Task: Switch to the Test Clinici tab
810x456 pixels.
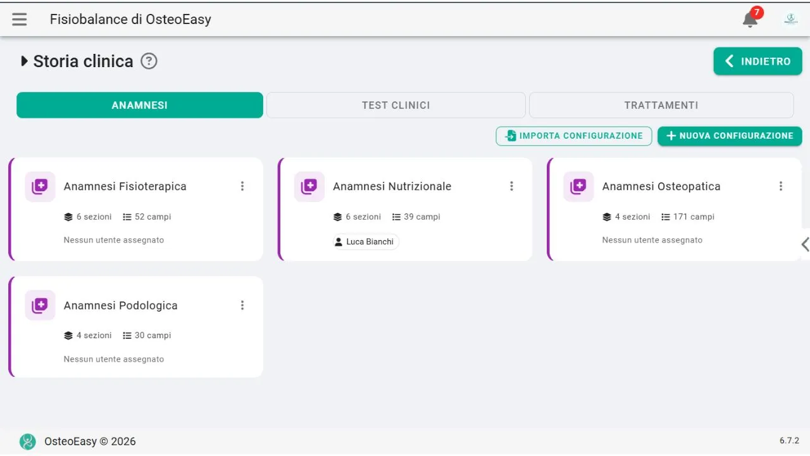Action: click(x=396, y=105)
